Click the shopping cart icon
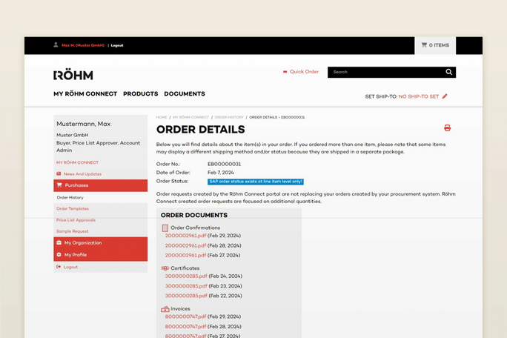 [424, 45]
